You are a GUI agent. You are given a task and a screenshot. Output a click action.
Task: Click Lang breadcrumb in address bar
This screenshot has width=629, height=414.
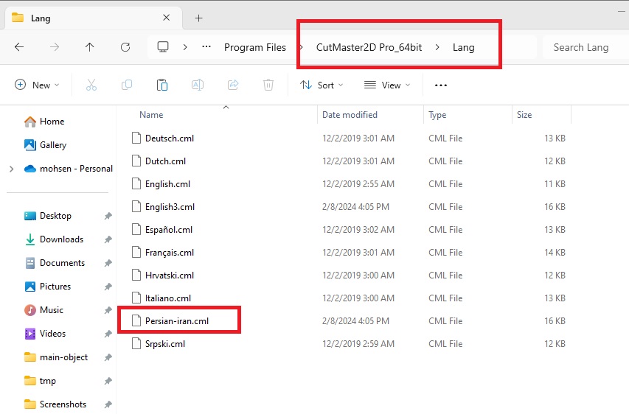[x=464, y=47]
